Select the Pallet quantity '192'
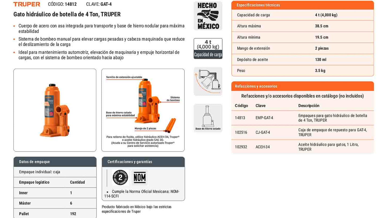The width and height of the screenshot is (387, 218). [x=73, y=214]
